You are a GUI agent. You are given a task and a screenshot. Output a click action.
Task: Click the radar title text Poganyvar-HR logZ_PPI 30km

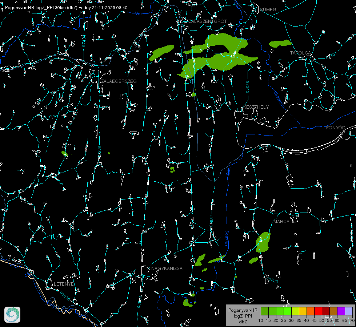[35, 8]
